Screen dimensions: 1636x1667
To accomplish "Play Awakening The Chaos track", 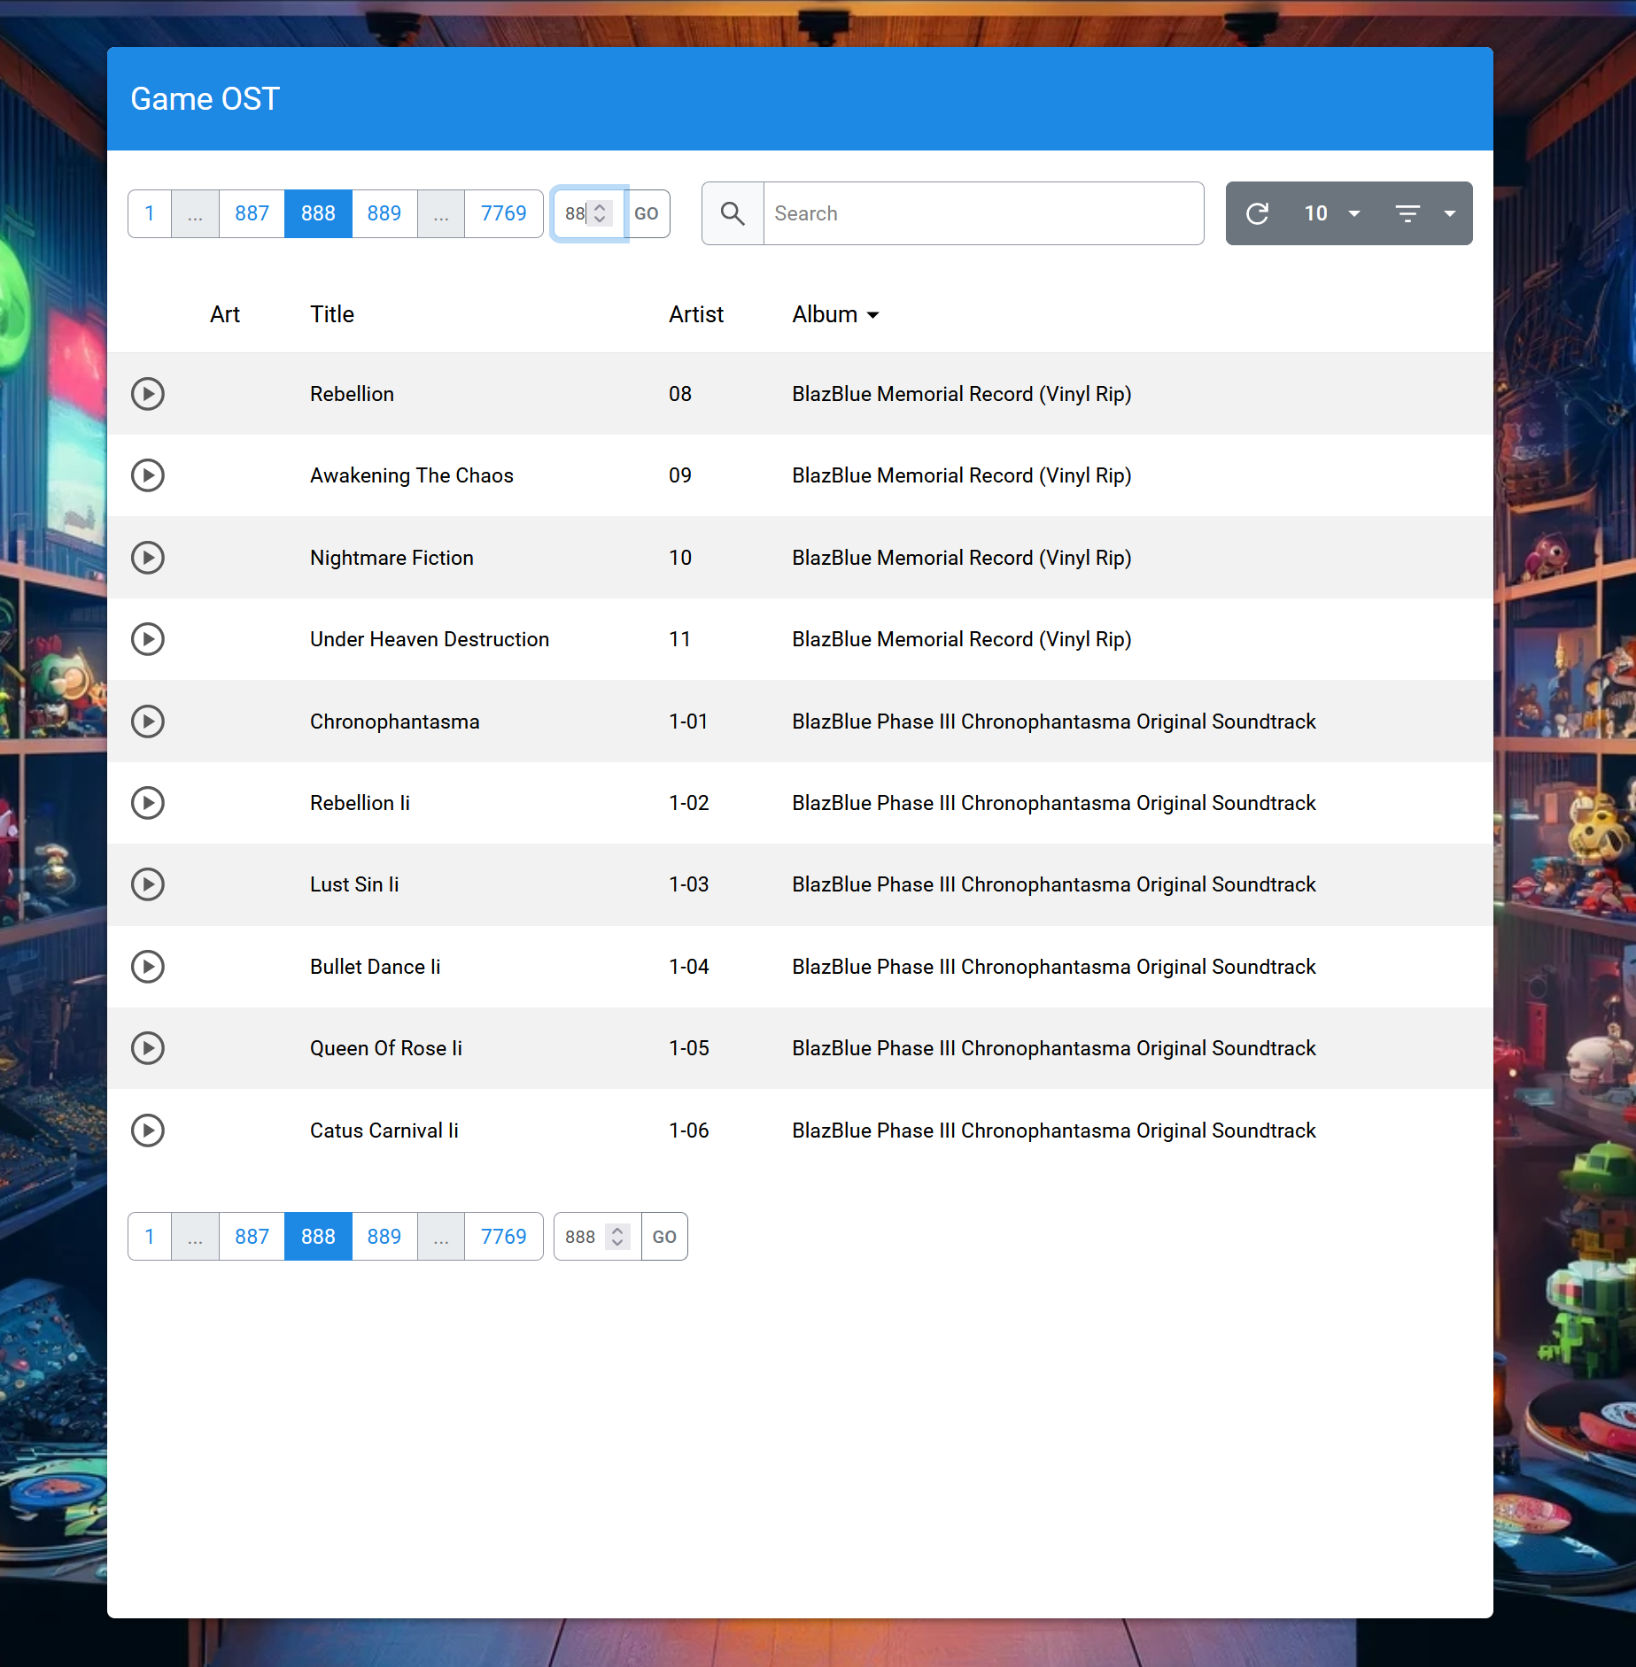I will (148, 475).
